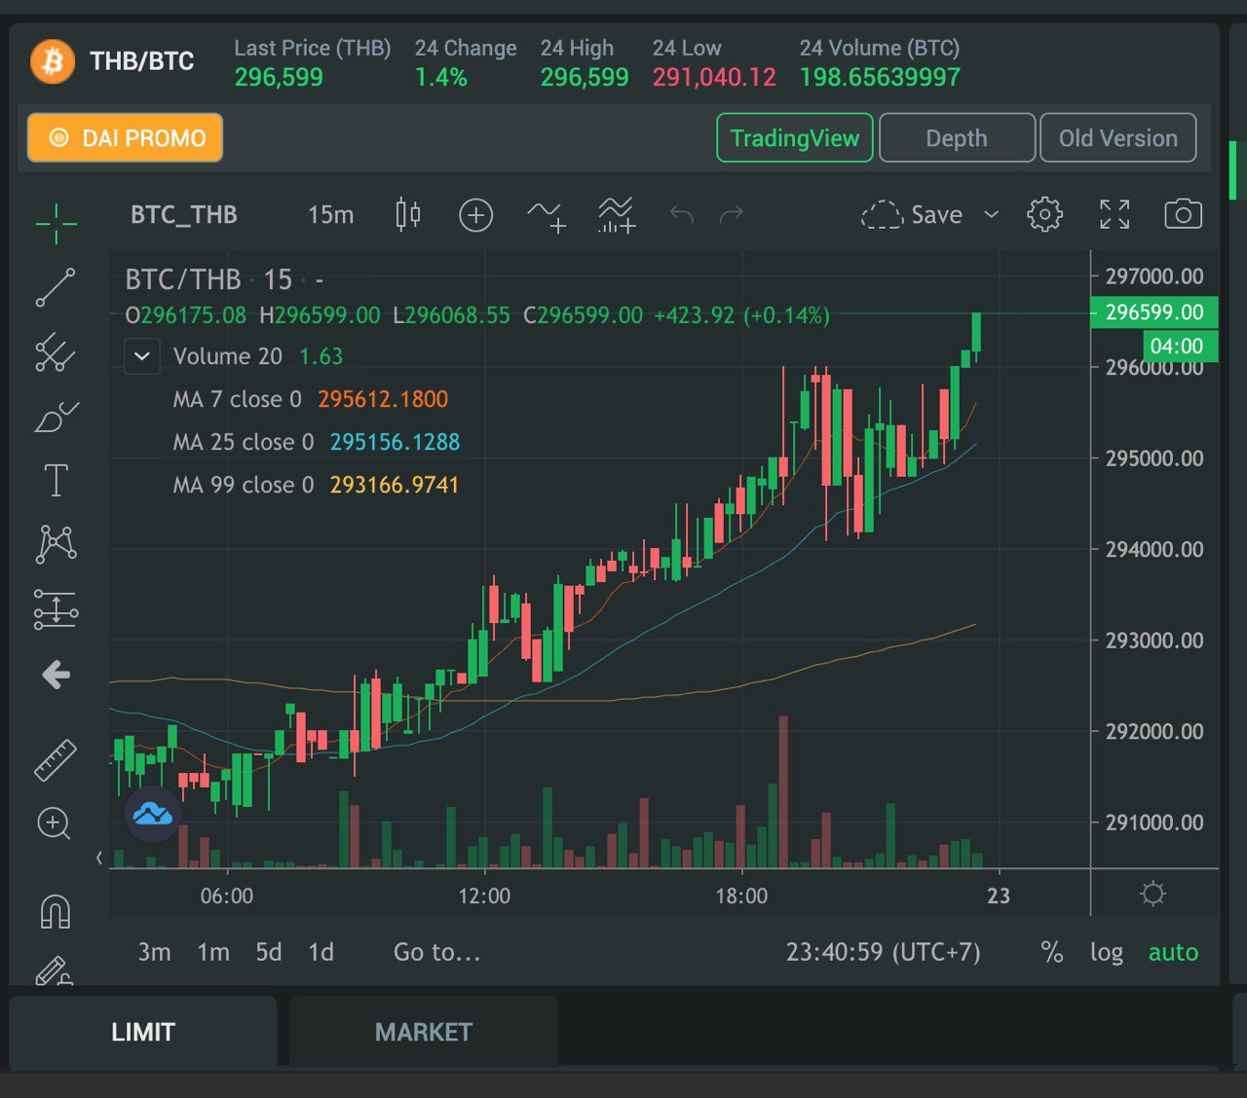The width and height of the screenshot is (1247, 1098).
Task: Enter fullscreen chart mode
Action: point(1115,214)
